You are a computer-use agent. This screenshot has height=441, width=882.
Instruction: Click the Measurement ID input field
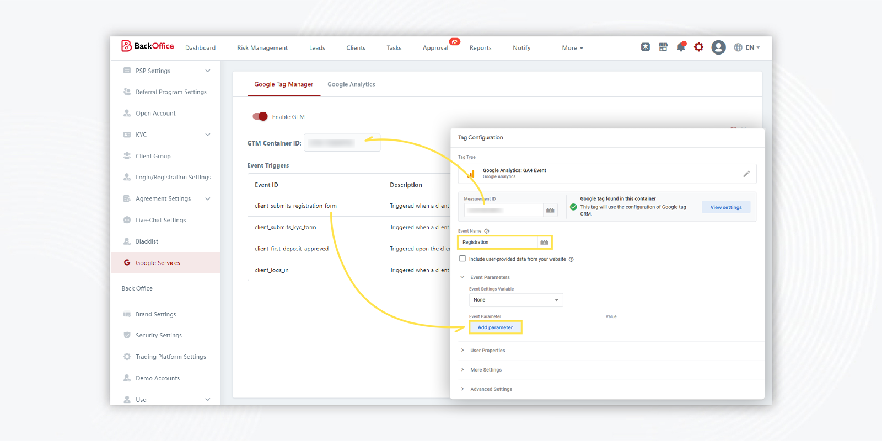coord(504,210)
